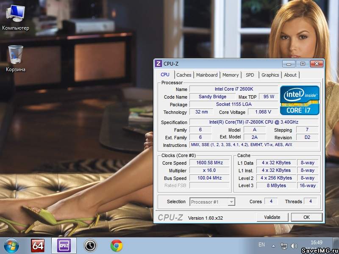Viewport: 339px width, 254px height.
Task: Go to the Memory tab
Action: (231, 75)
